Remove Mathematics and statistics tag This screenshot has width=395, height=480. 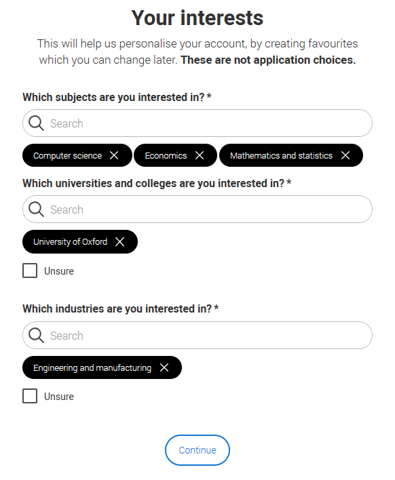[345, 155]
